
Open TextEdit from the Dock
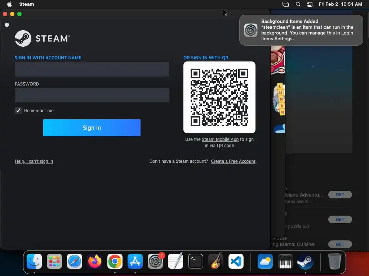(x=175, y=261)
